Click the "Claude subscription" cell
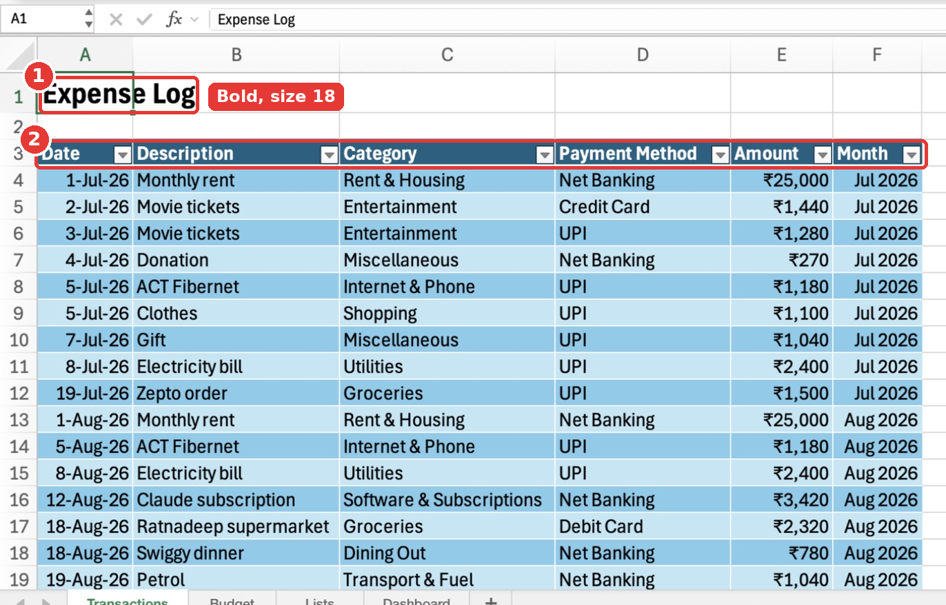Screen dimensions: 946x605 (x=236, y=500)
